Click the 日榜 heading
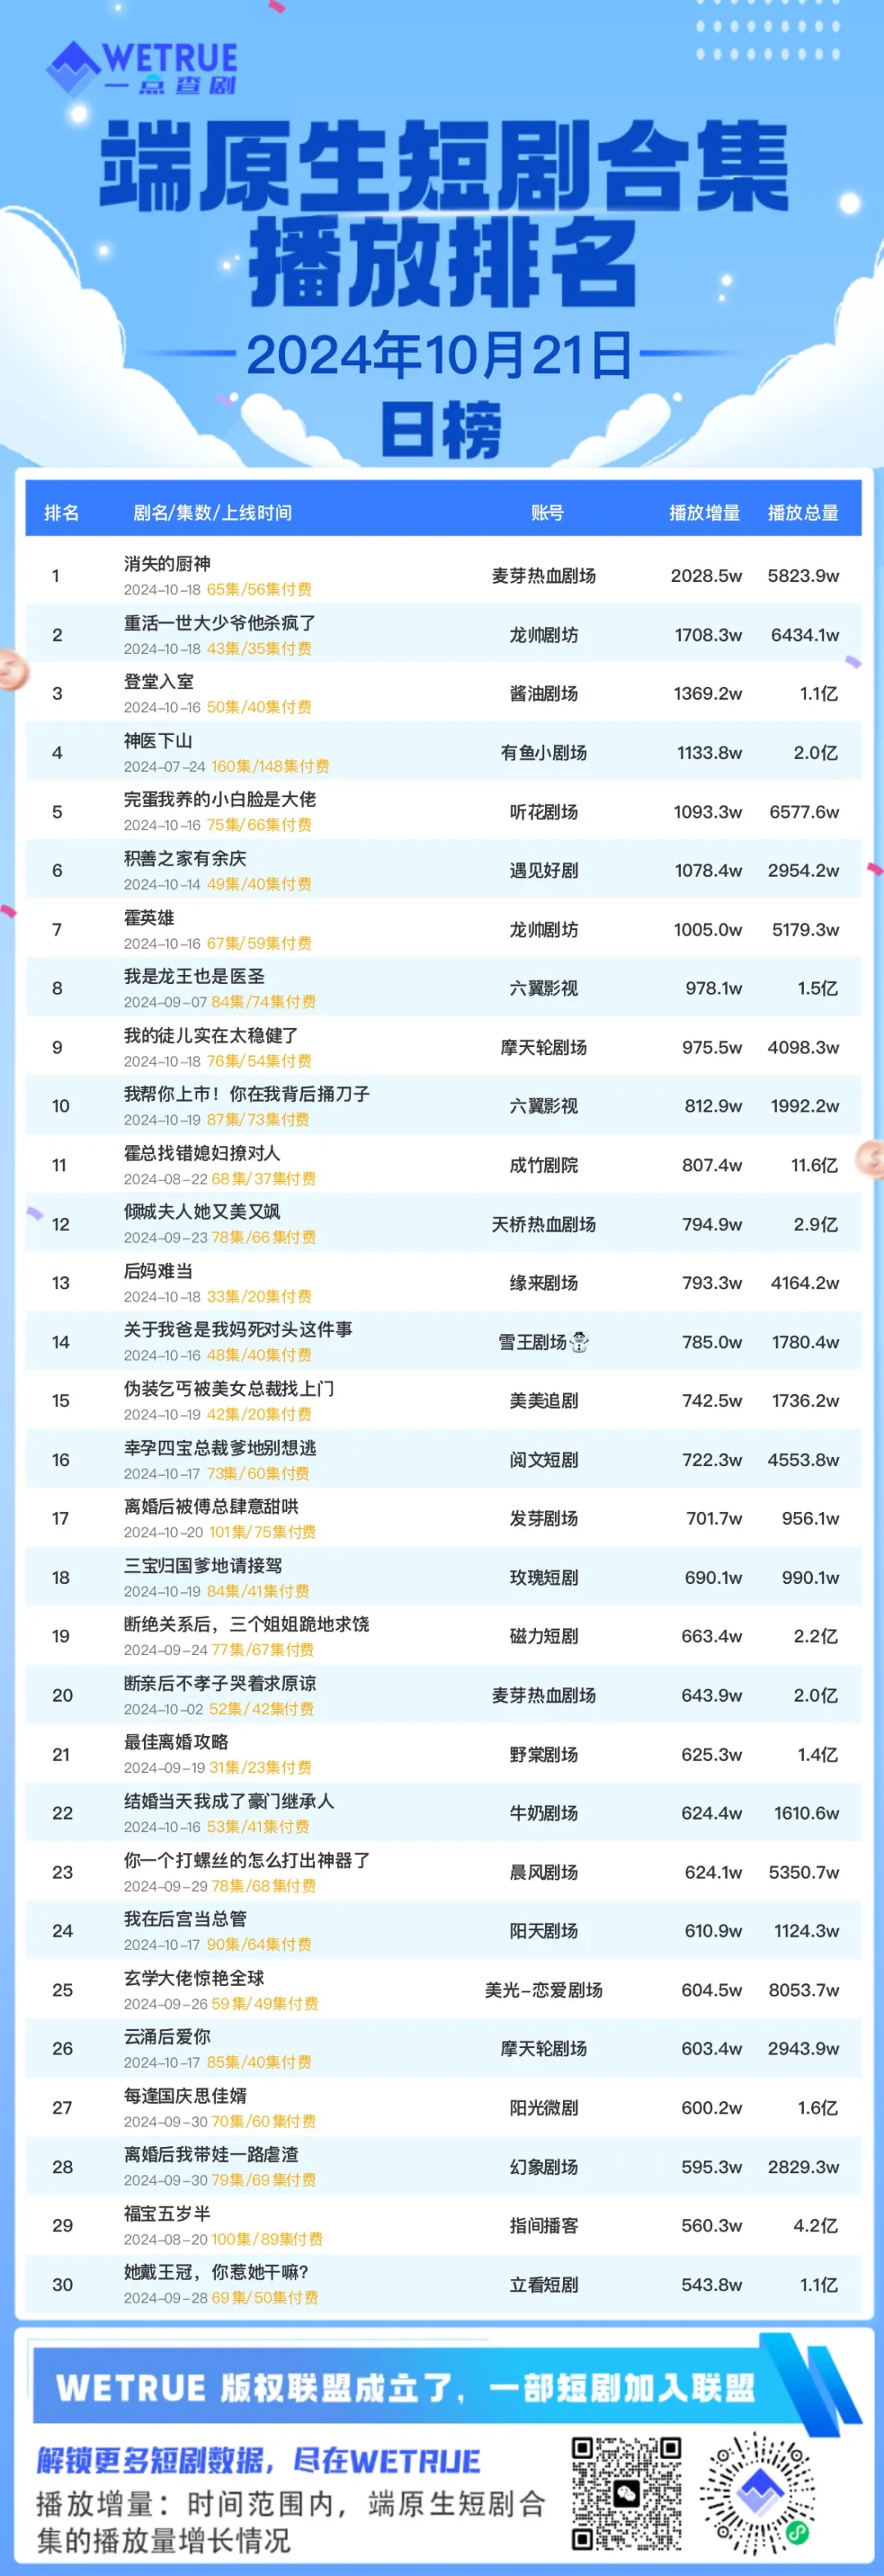The height and width of the screenshot is (2576, 884). 441,430
